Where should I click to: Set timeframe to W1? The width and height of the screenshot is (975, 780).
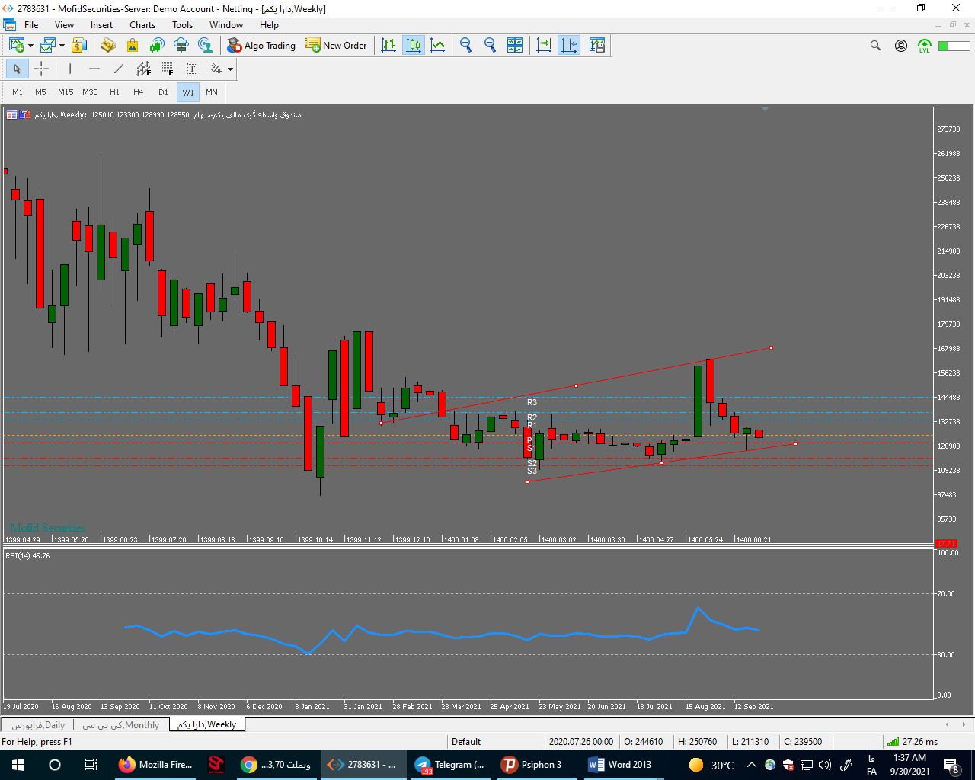(x=188, y=92)
